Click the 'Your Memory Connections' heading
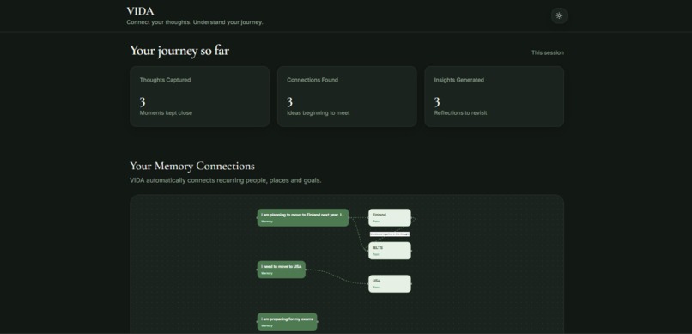The image size is (692, 334). 192,166
